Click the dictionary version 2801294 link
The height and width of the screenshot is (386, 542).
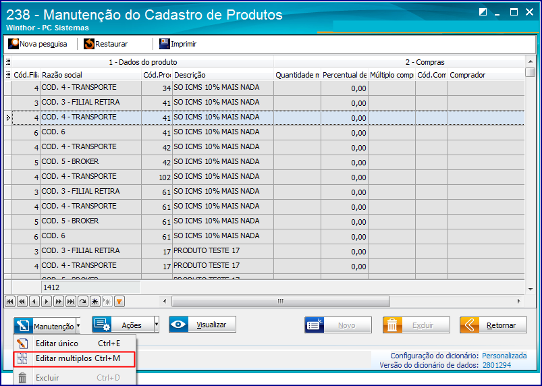click(x=496, y=365)
